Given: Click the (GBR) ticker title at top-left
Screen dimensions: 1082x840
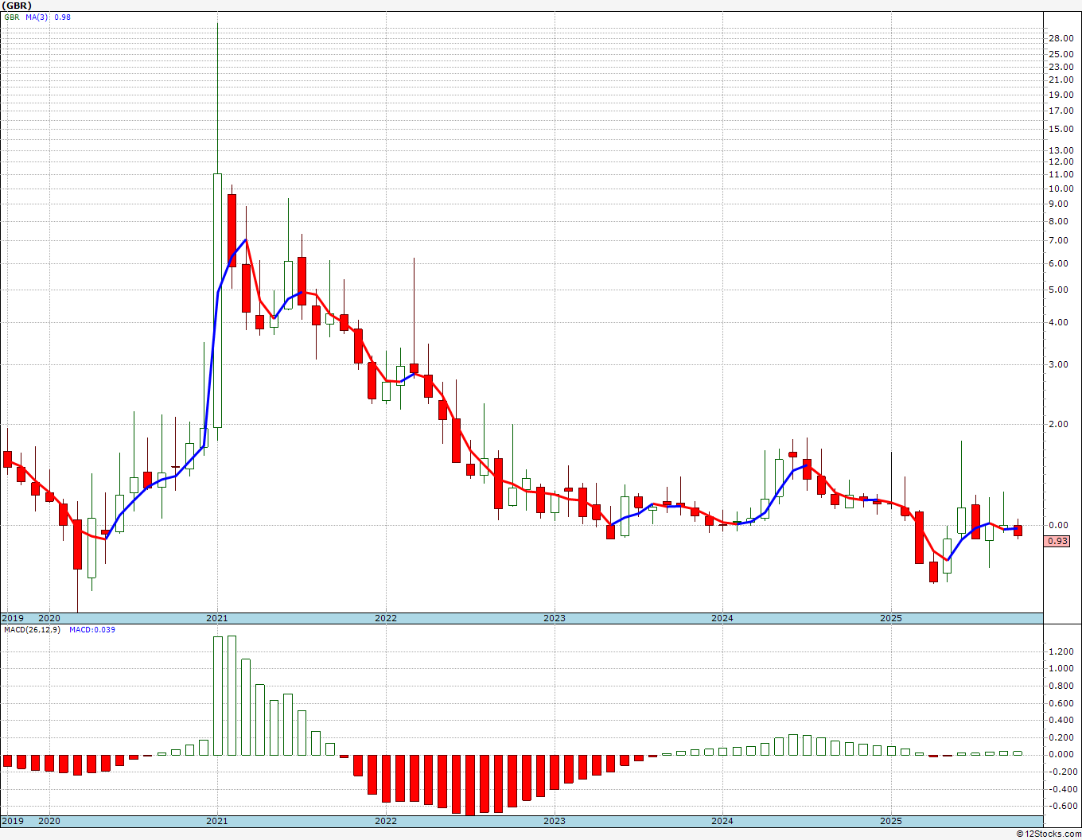Looking at the screenshot, I should click(17, 6).
